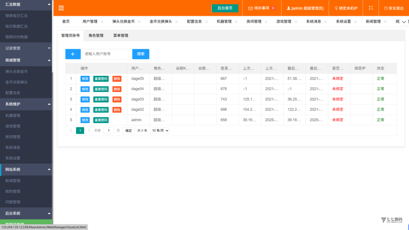409x230 pixels.
Task: Toggle the sidebar collapse hamburger icon
Action: [61, 8]
